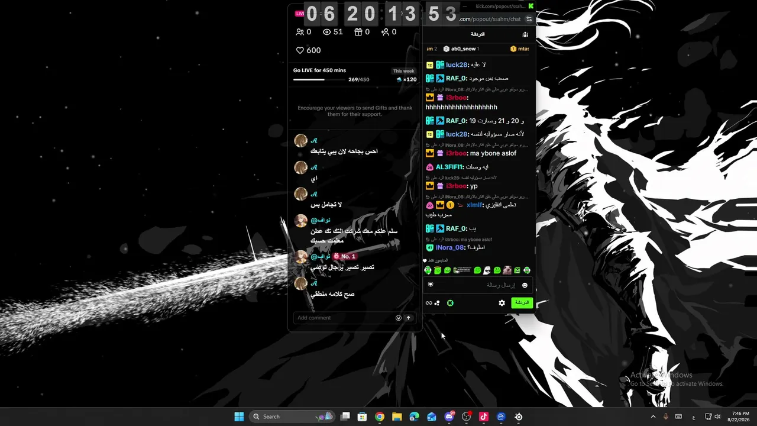757x426 pixels.
Task: Click the people icon in TikTok stats
Action: [300, 32]
